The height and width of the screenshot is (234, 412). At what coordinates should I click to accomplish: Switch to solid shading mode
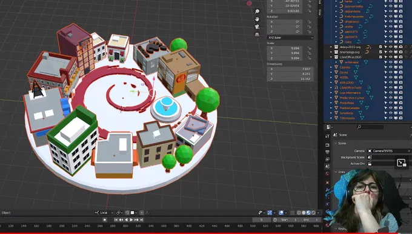[x=304, y=213]
